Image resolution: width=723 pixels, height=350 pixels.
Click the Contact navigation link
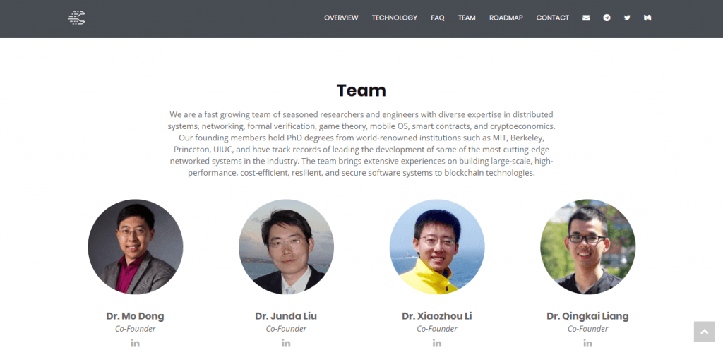pos(552,18)
